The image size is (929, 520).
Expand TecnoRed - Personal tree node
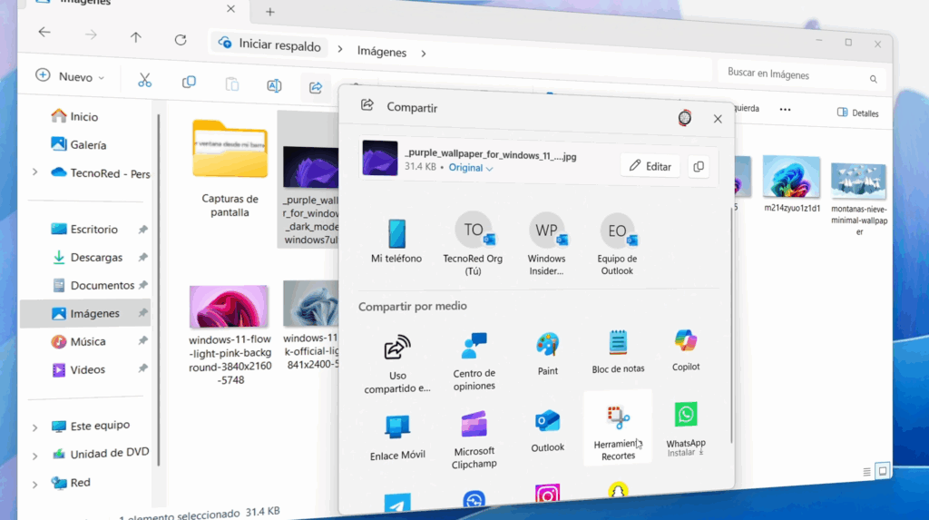35,172
